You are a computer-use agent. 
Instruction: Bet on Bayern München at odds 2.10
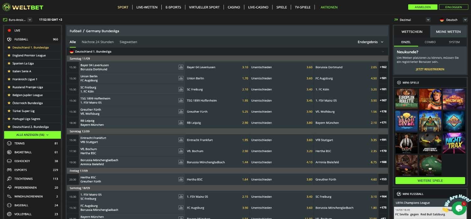click(346, 123)
